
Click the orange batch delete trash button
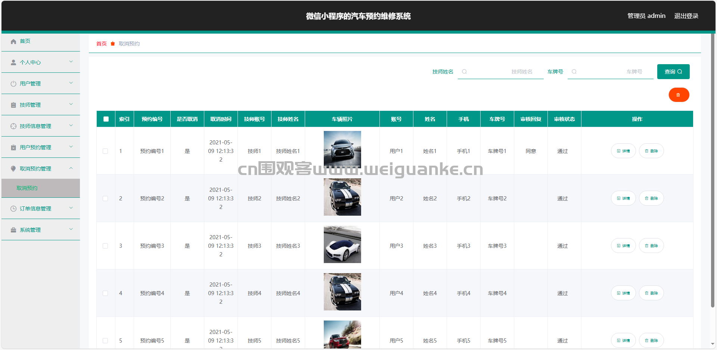point(679,95)
